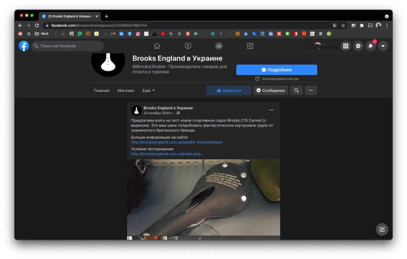Open the brooksengland.com.ua website link

tap(280, 79)
